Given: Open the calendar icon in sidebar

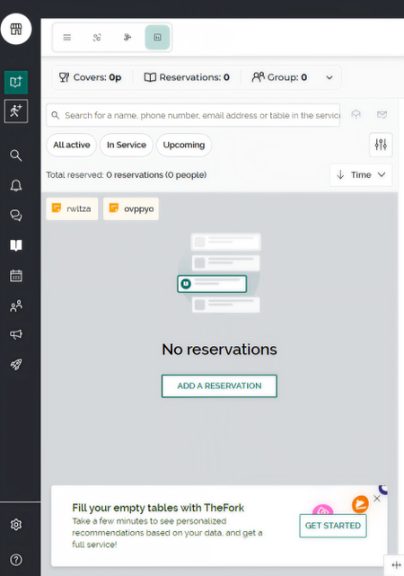Looking at the screenshot, I should point(16,276).
